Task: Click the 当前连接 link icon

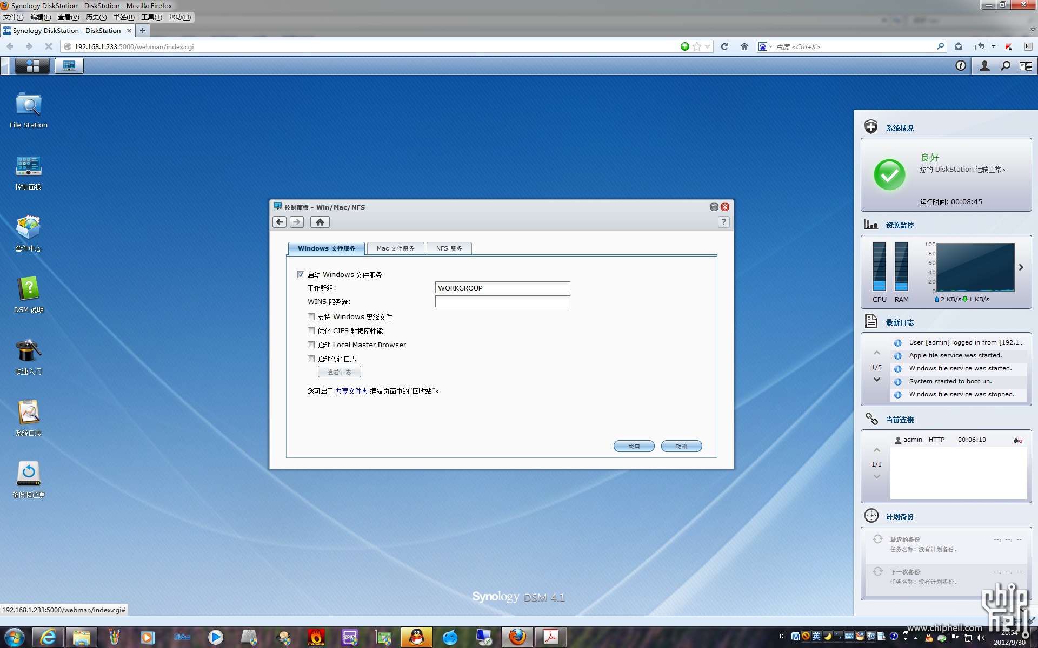Action: pos(871,418)
